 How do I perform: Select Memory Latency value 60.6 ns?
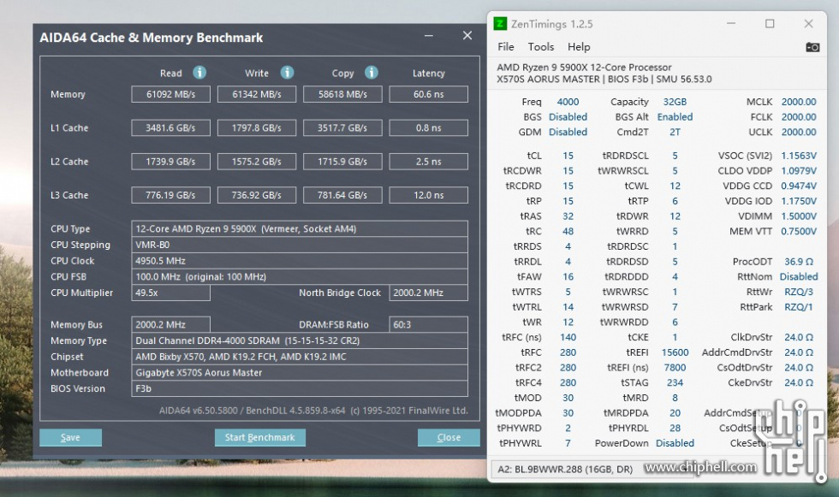[429, 94]
